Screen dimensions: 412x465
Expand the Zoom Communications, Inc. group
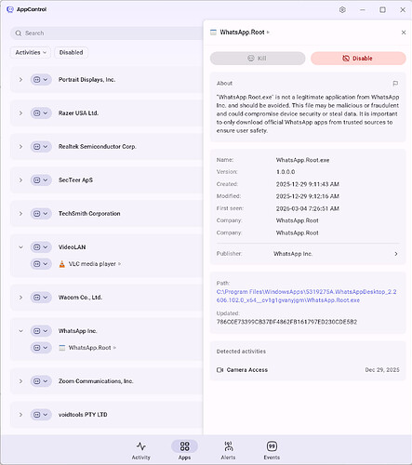click(x=20, y=381)
